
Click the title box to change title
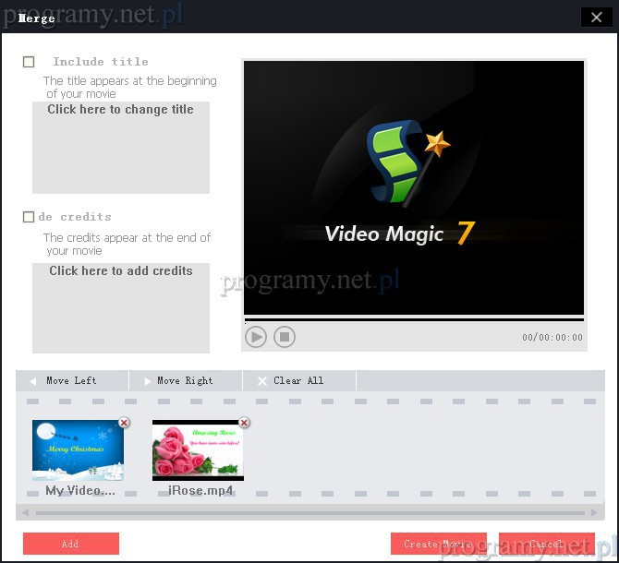click(x=120, y=148)
